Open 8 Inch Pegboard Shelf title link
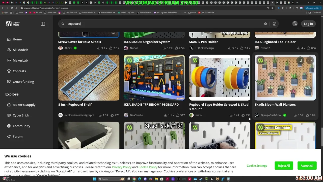The image size is (323, 182). pyautogui.click(x=75, y=105)
